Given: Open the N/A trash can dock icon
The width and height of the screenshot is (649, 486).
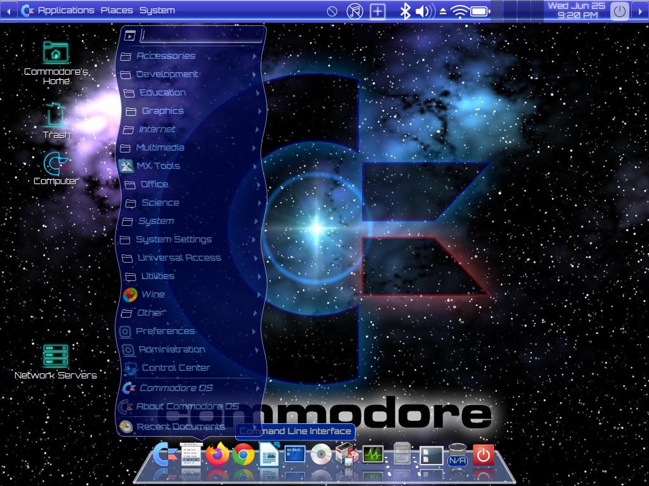Looking at the screenshot, I should point(458,455).
